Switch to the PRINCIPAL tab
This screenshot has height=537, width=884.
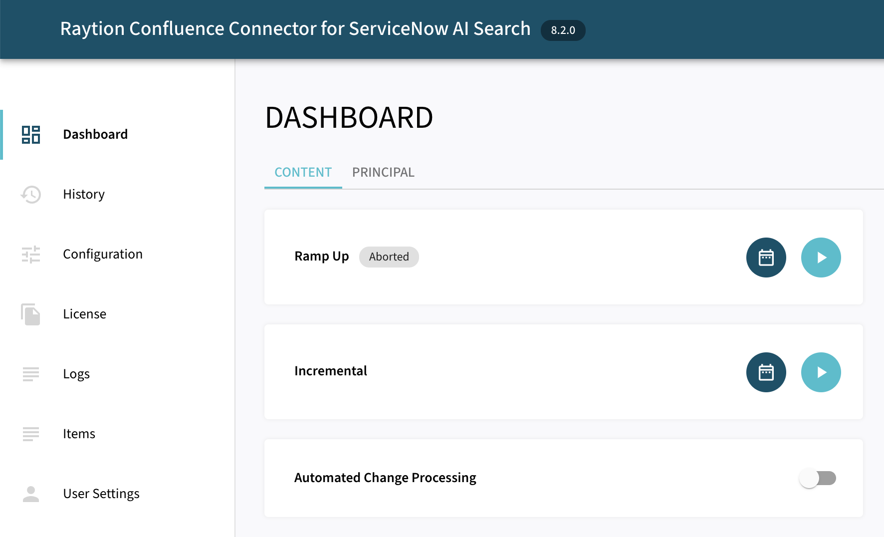click(383, 172)
